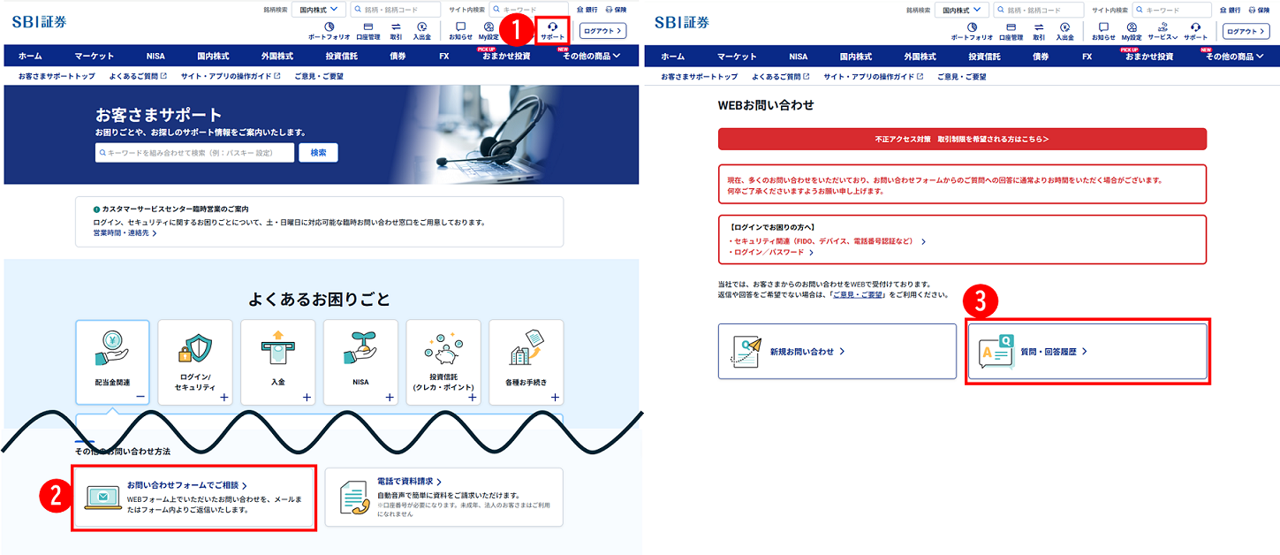
Task: Open よくあるご質問 submenu on left page
Action: click(138, 77)
